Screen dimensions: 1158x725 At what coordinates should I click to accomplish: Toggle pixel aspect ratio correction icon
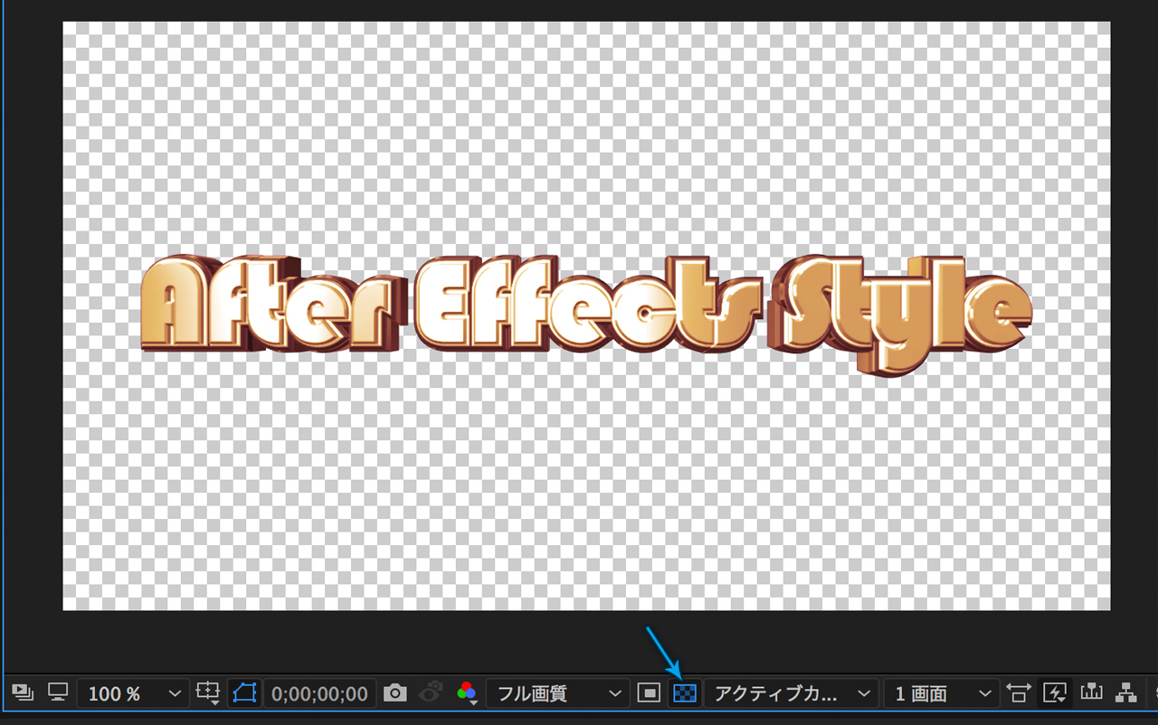point(1019,693)
